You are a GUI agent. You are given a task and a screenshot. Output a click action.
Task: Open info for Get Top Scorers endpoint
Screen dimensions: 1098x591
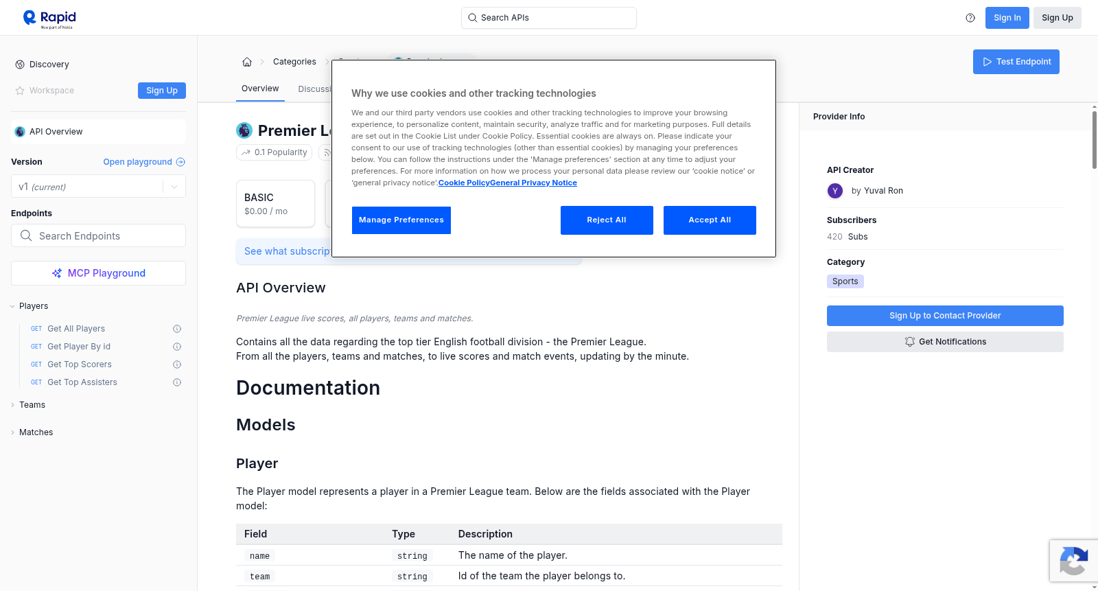point(177,364)
